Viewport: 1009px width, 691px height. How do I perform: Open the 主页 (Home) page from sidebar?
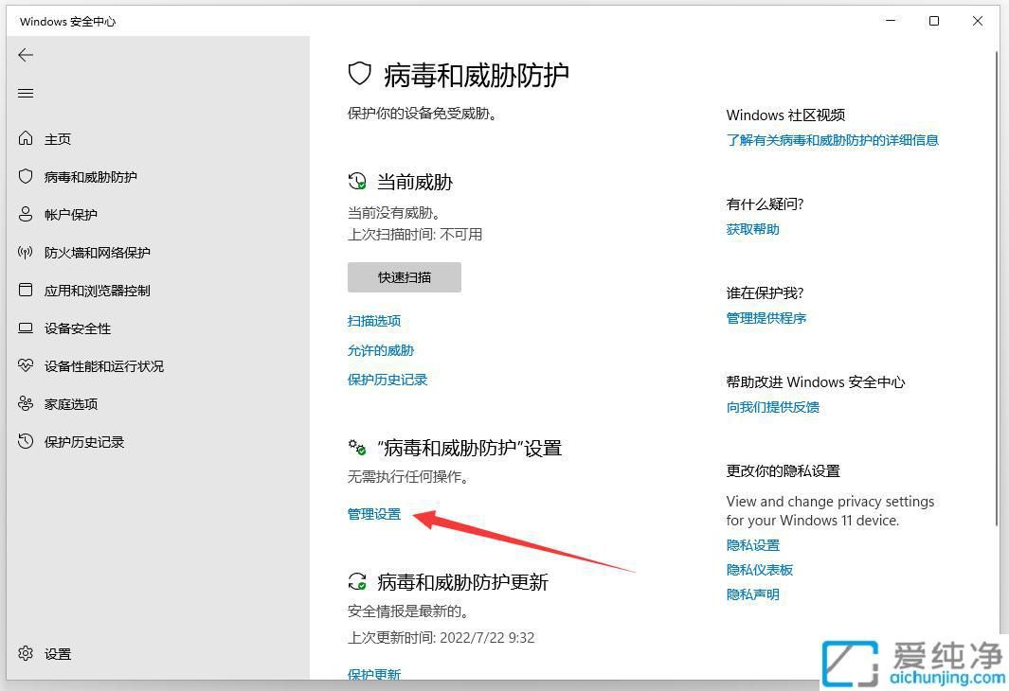coord(57,138)
